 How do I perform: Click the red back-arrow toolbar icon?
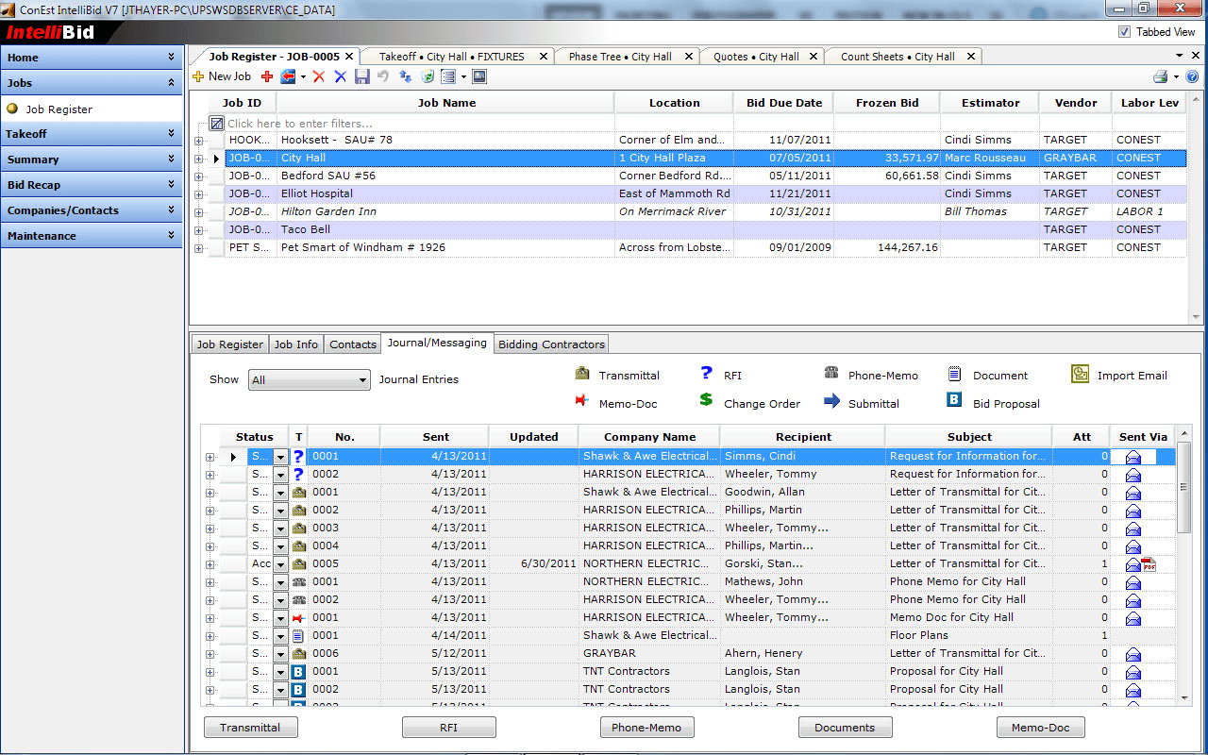[288, 76]
